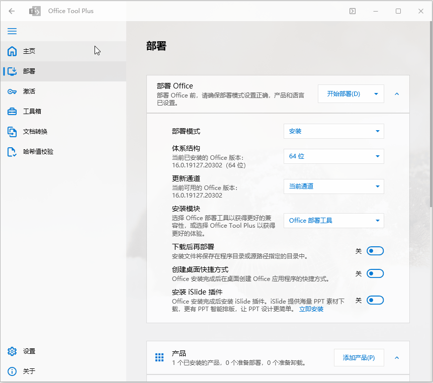Enable the 安装 iSlide 插件 toggle
The image size is (433, 383).
pos(375,300)
